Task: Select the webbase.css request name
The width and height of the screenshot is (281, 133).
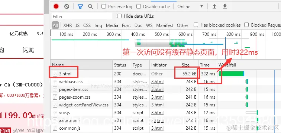Action: [71, 82]
